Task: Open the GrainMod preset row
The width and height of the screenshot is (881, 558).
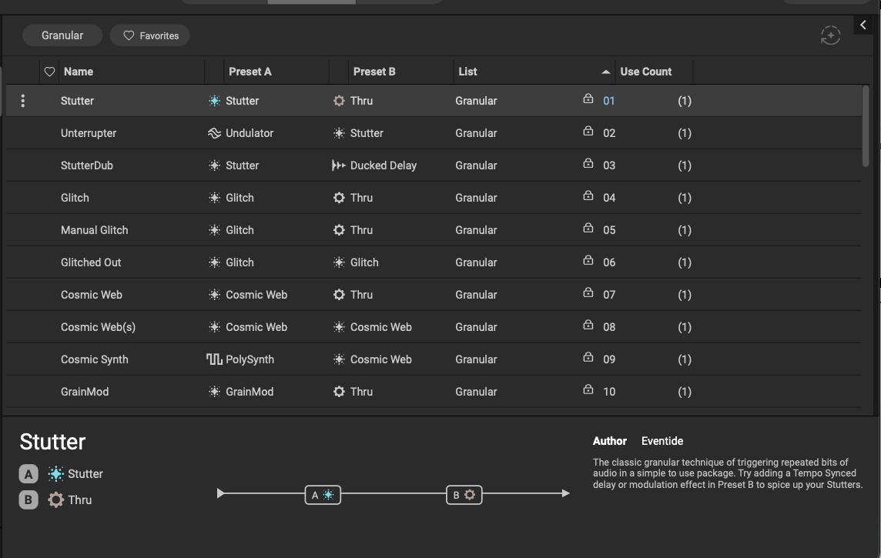Action: [x=85, y=392]
